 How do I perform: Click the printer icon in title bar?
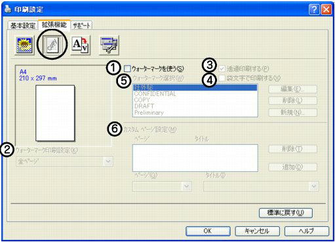8,9
